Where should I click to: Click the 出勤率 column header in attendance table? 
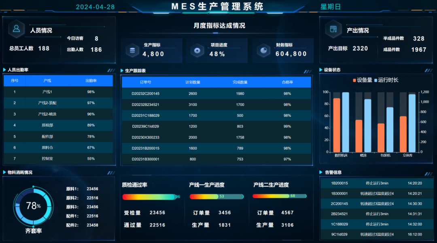[91, 81]
